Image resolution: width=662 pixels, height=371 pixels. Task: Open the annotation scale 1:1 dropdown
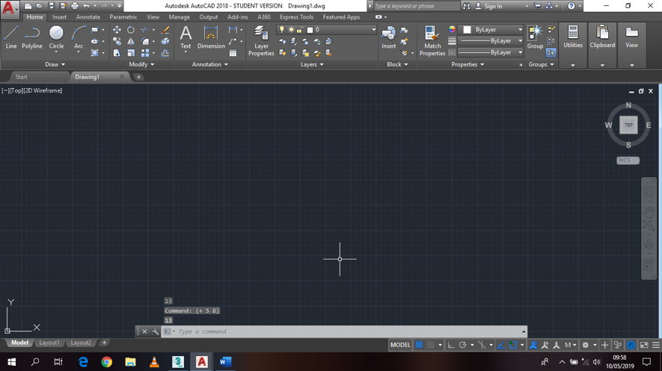571,345
